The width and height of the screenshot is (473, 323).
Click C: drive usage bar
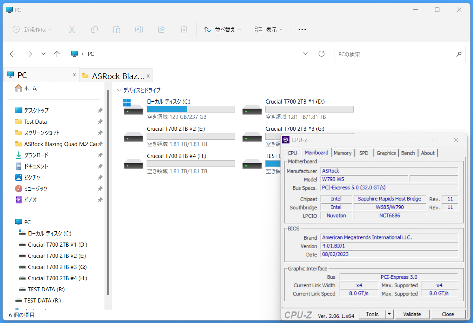pos(191,109)
